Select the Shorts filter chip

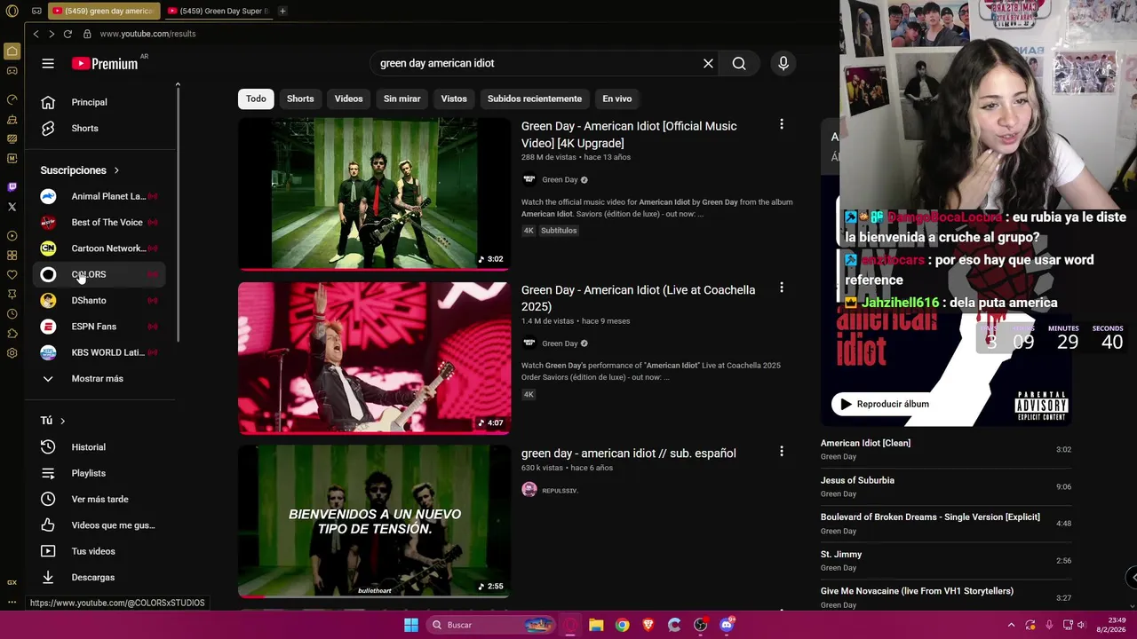tap(300, 99)
